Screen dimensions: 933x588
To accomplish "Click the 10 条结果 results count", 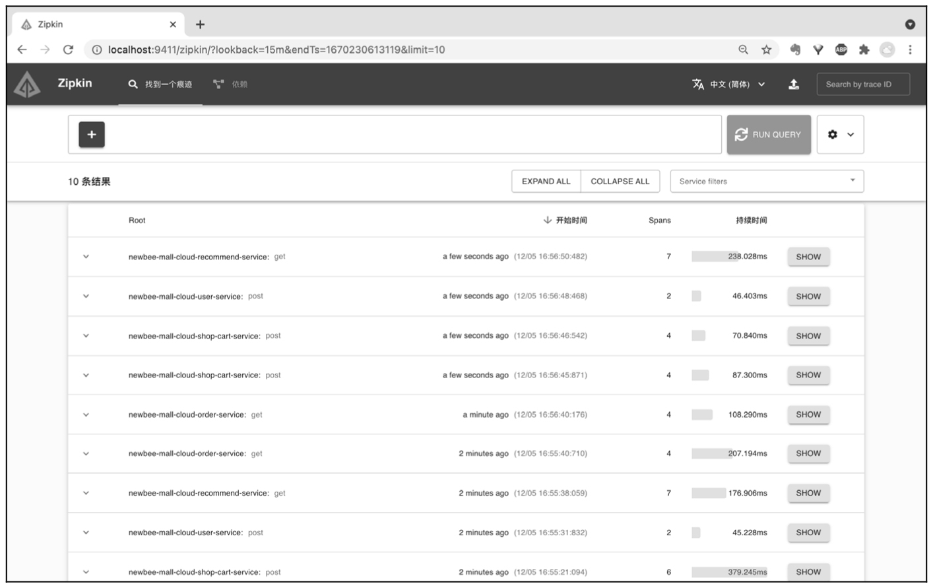I will 89,181.
